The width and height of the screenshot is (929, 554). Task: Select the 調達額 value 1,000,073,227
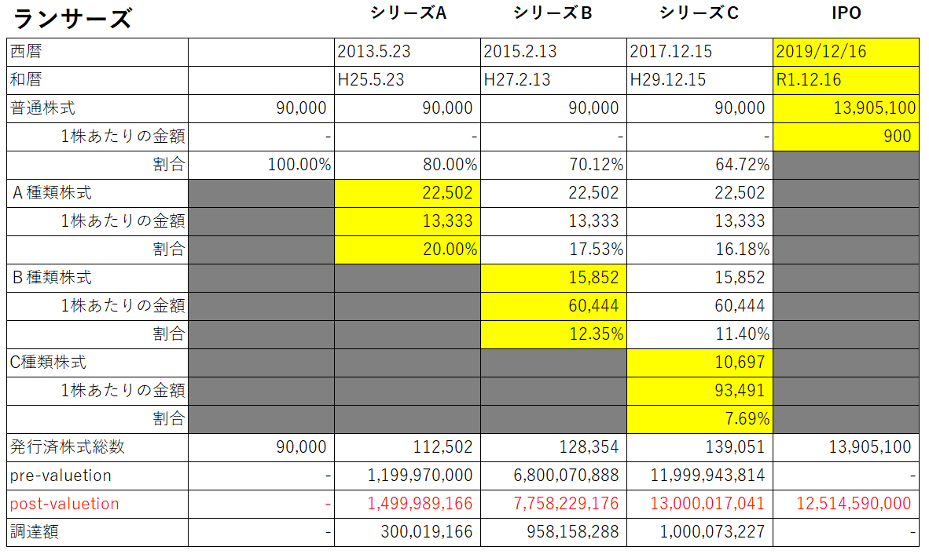[x=700, y=532]
